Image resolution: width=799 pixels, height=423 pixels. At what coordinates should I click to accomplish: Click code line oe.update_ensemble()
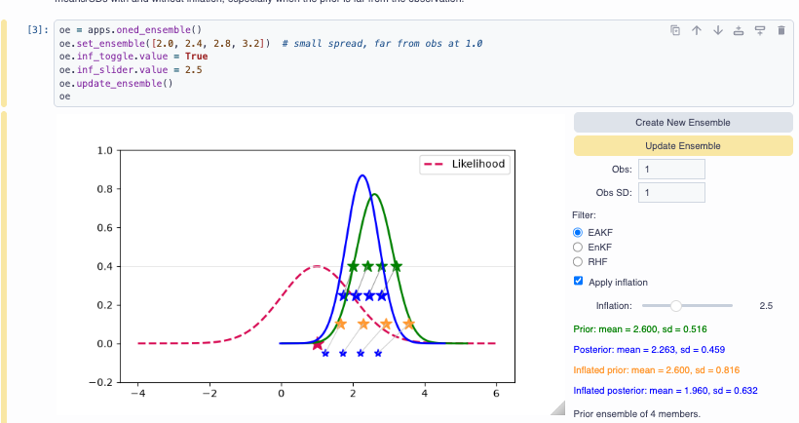coord(116,83)
